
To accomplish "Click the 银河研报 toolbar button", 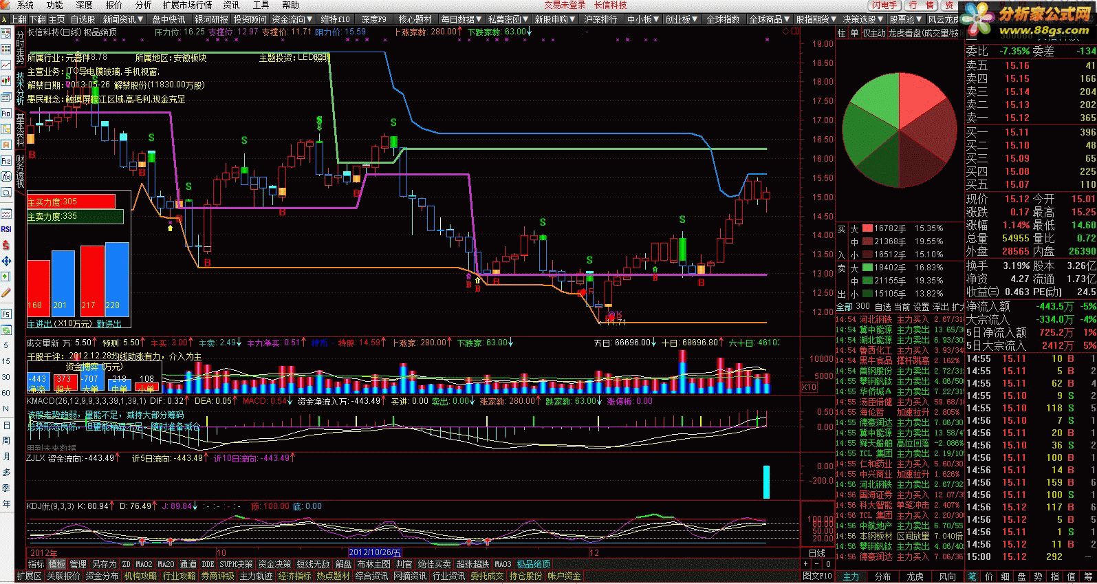I will (211, 19).
